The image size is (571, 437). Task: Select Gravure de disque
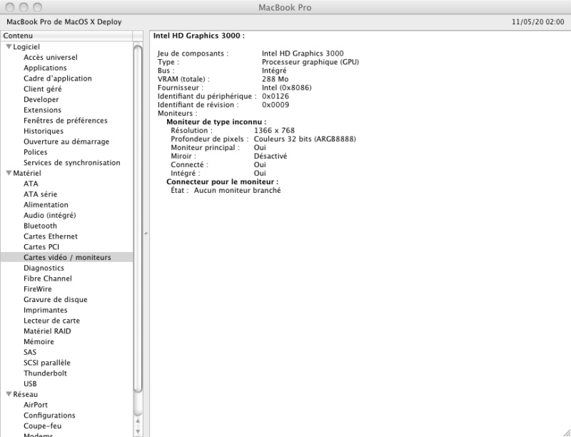coord(56,300)
